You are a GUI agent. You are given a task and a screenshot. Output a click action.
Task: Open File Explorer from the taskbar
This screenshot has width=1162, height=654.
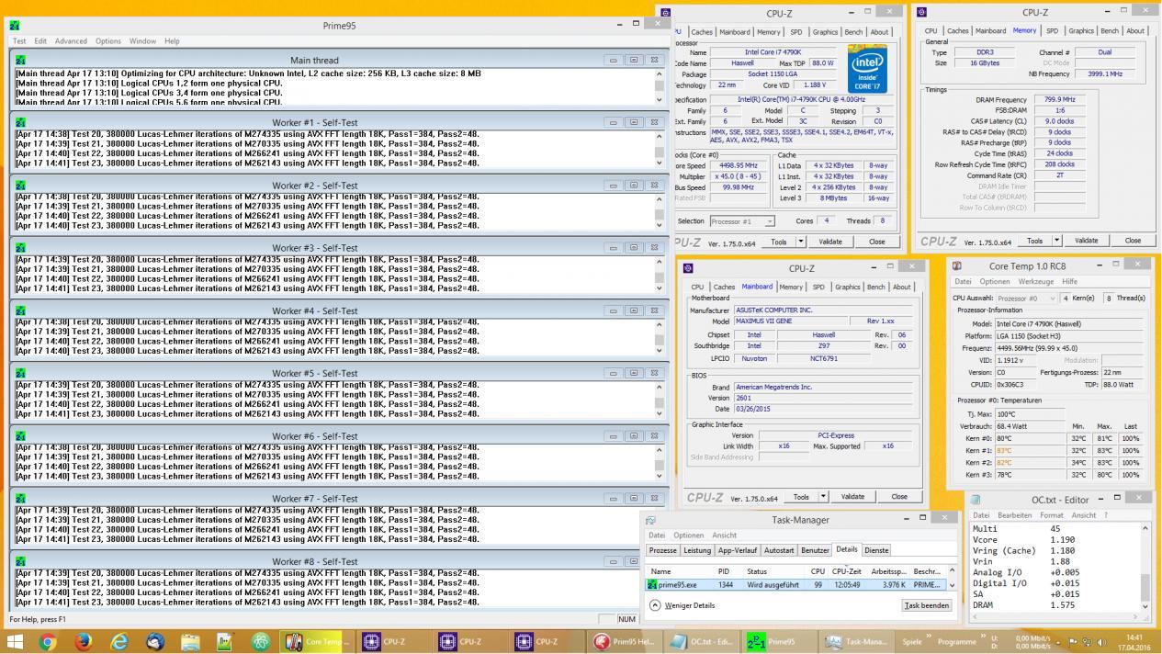(190, 641)
